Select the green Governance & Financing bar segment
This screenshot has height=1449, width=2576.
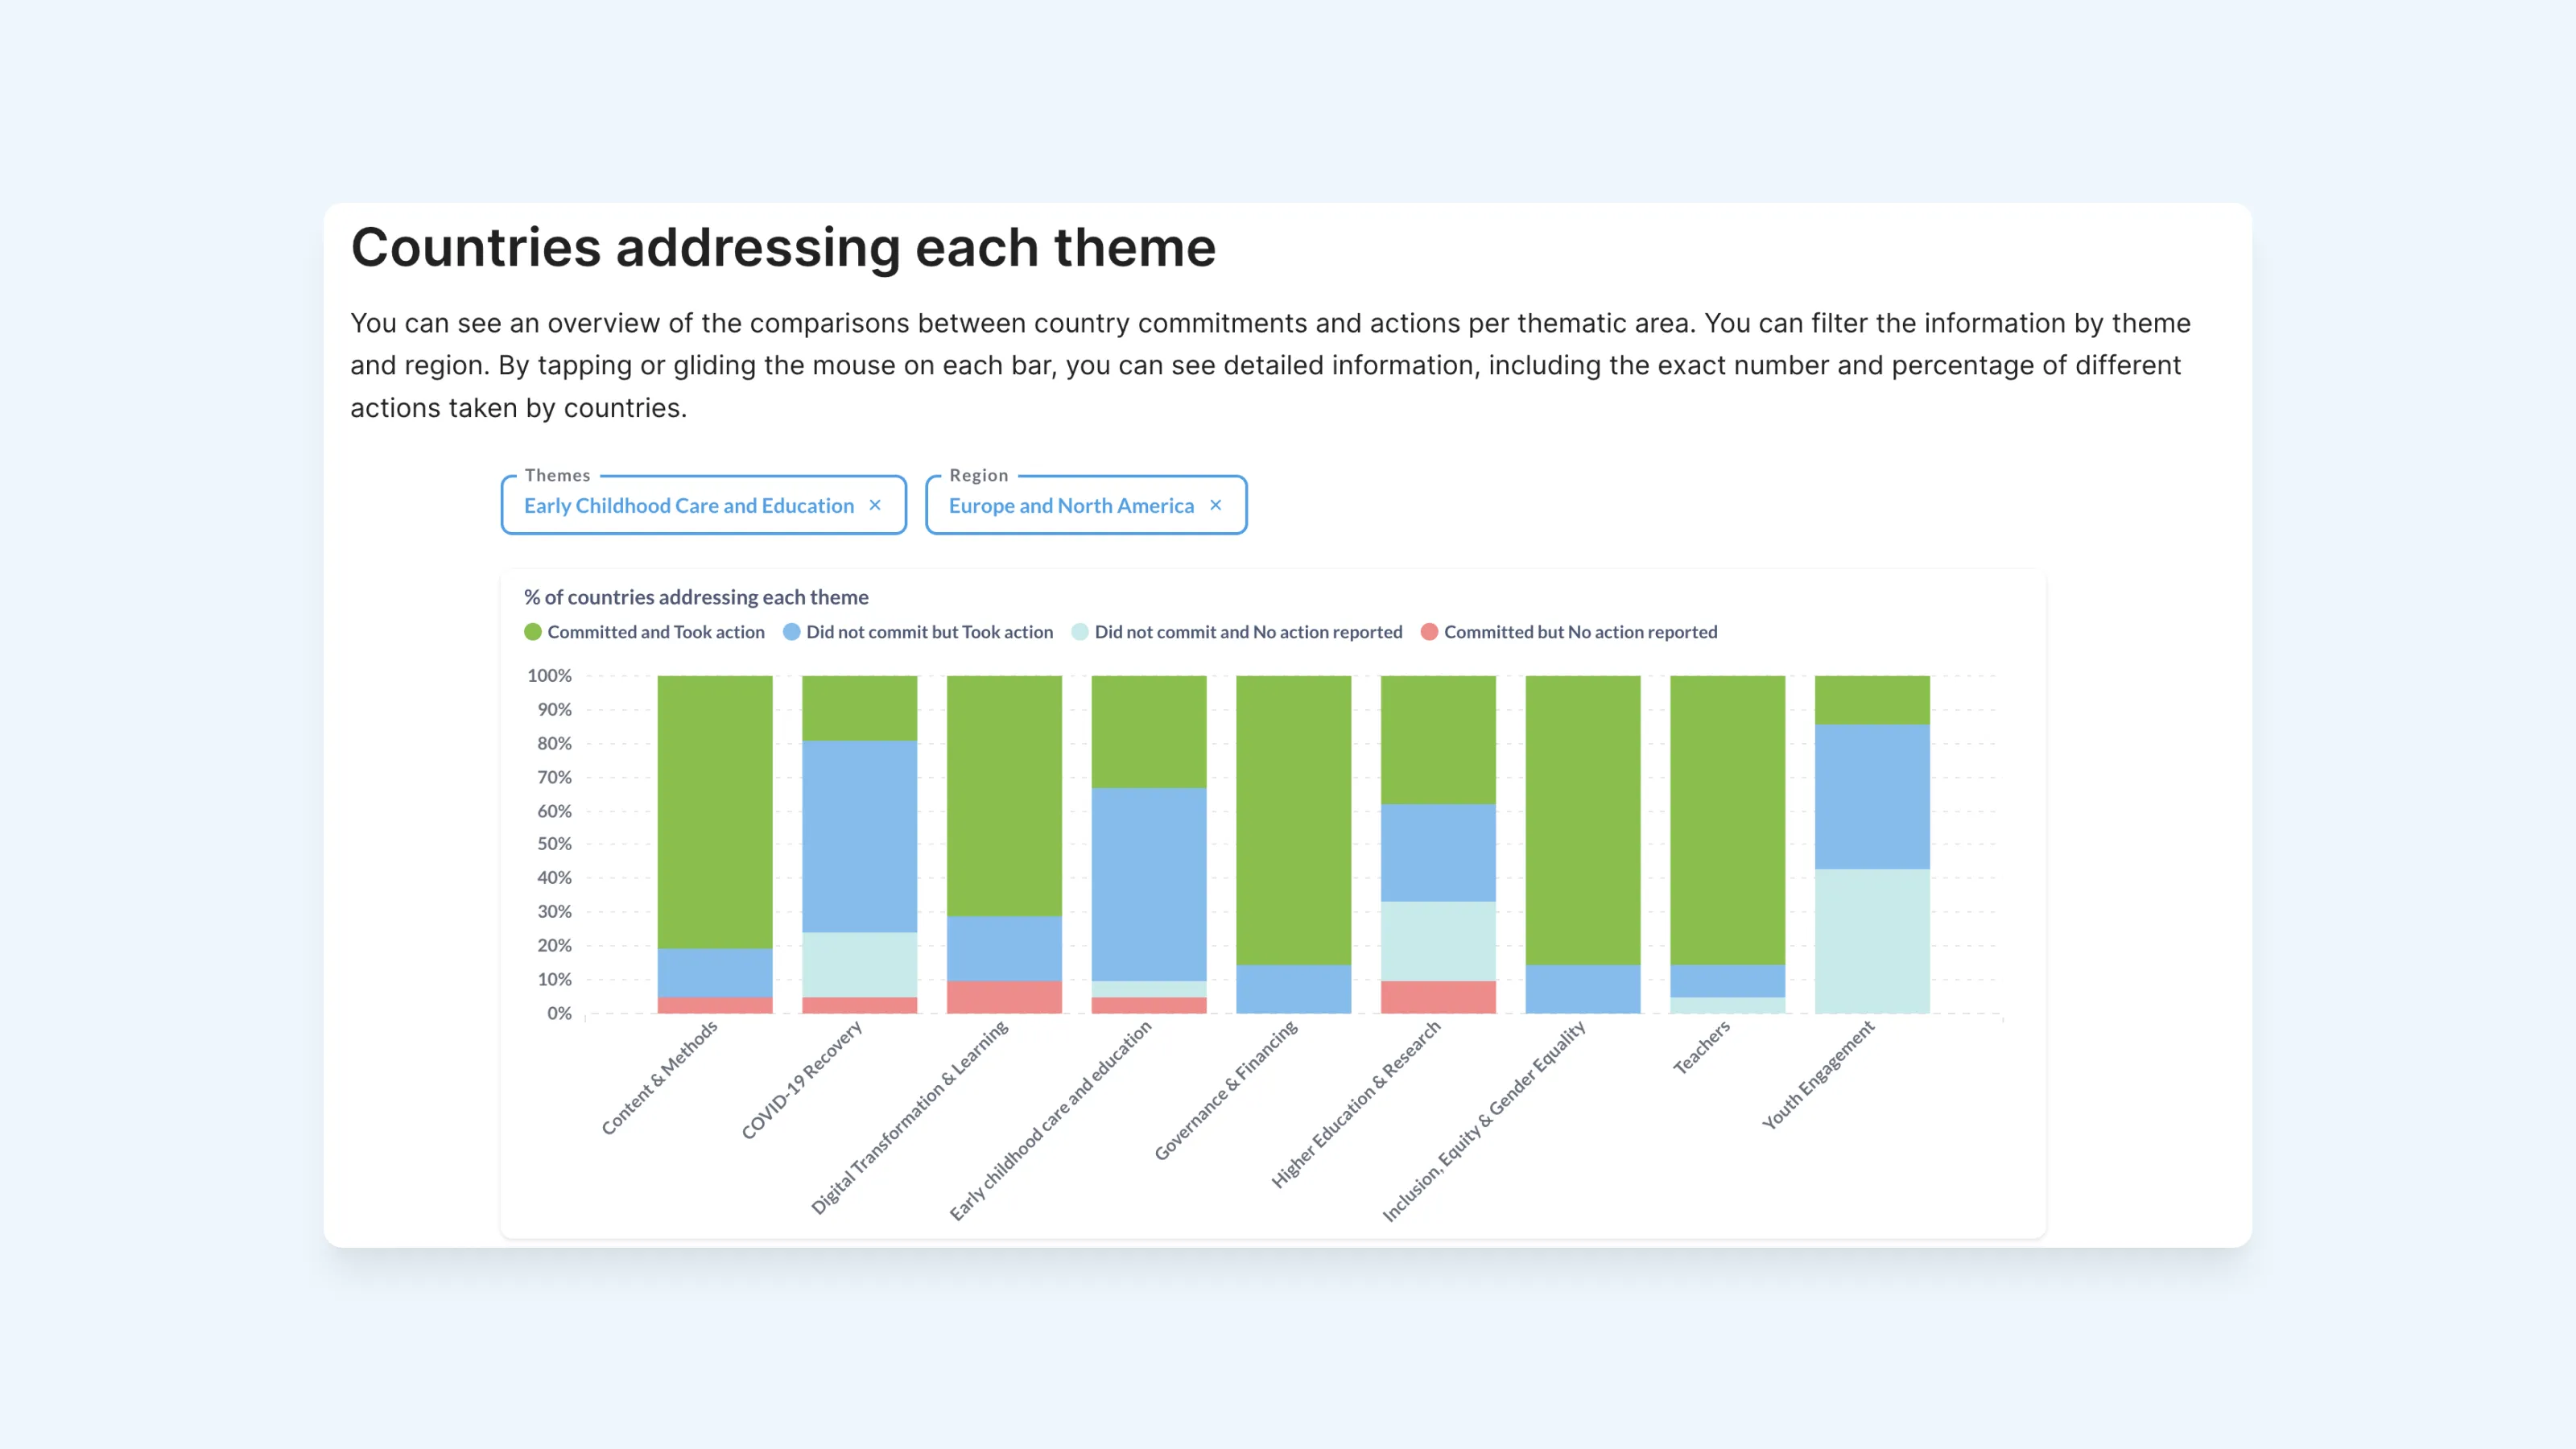[1294, 820]
